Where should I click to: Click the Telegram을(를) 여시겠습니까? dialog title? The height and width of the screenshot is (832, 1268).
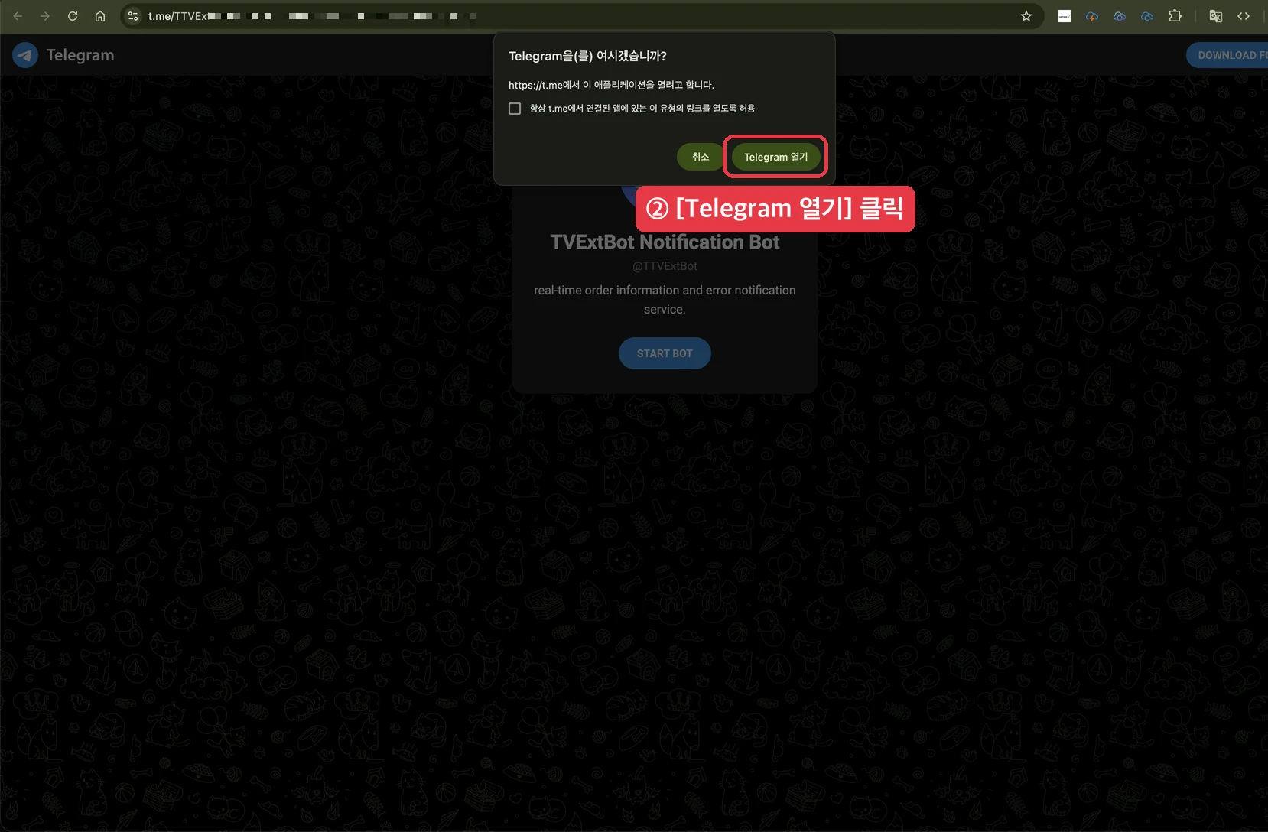[x=587, y=56]
